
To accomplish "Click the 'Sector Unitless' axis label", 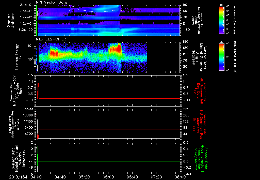I will (x=11, y=20).
